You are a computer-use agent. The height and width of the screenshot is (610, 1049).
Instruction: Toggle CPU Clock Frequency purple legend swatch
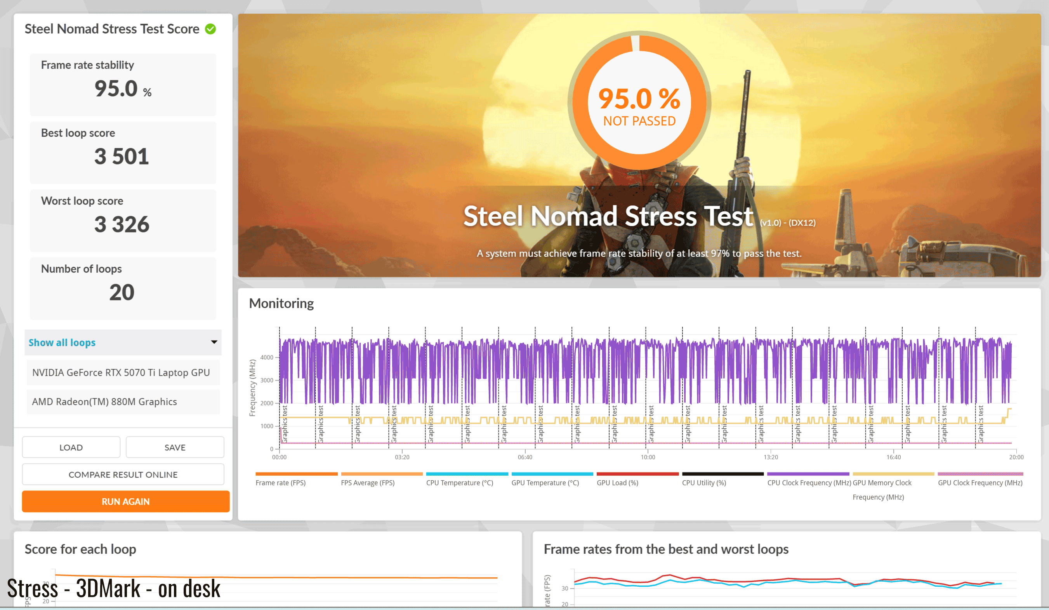(x=808, y=474)
